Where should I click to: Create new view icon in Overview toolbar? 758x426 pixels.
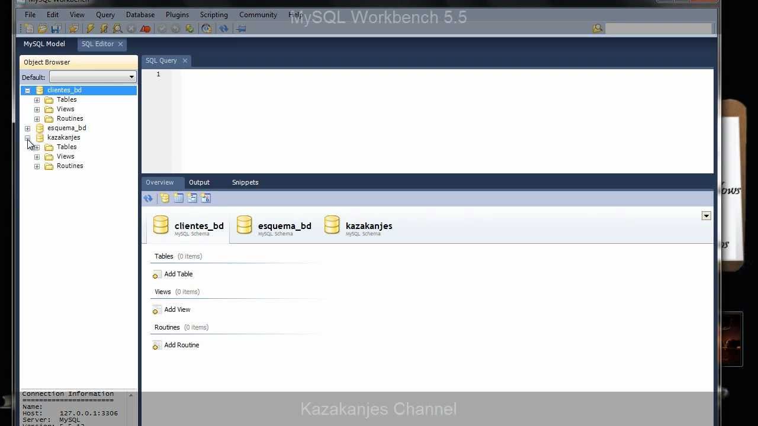[192, 198]
